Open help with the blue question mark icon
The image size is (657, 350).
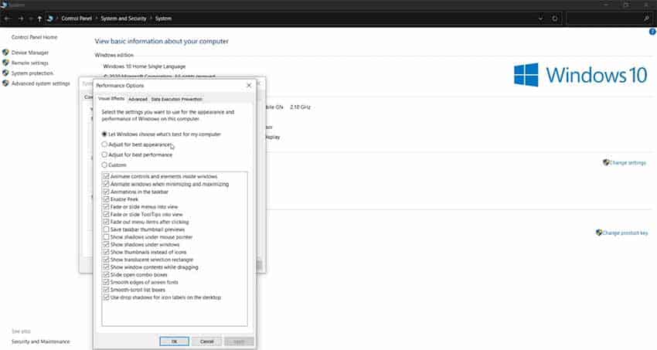click(652, 32)
